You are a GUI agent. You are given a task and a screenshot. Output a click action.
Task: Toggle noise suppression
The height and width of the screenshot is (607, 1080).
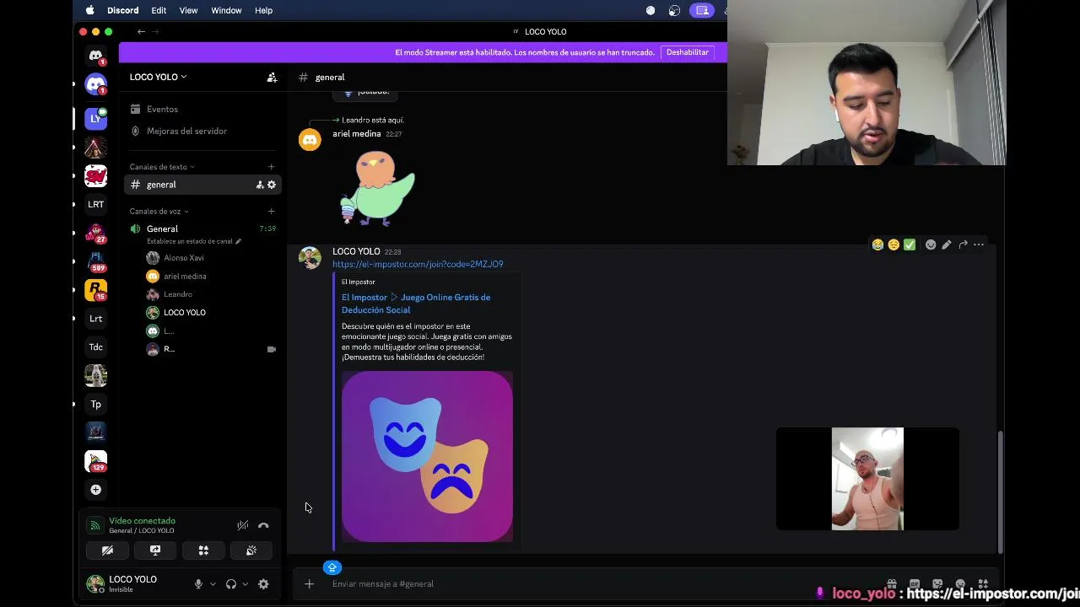243,525
